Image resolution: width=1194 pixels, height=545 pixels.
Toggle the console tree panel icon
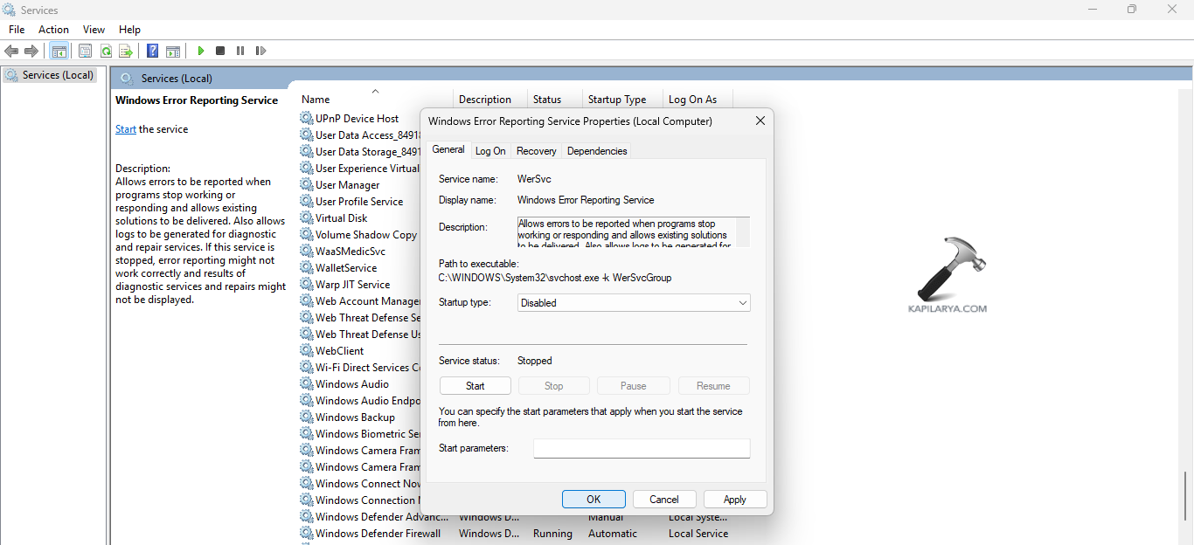tap(59, 51)
